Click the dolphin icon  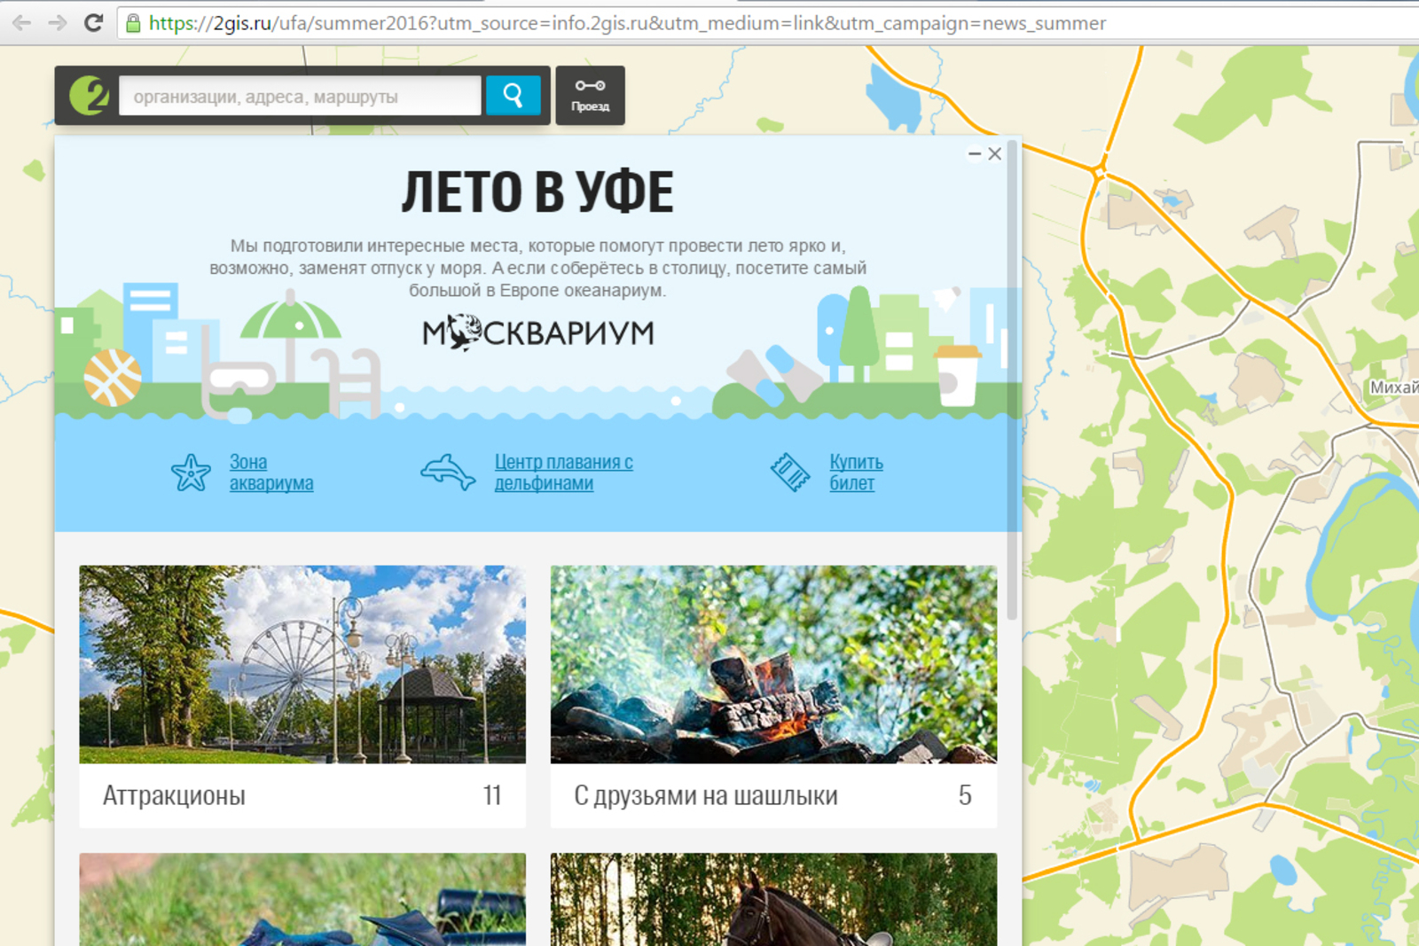tap(448, 472)
